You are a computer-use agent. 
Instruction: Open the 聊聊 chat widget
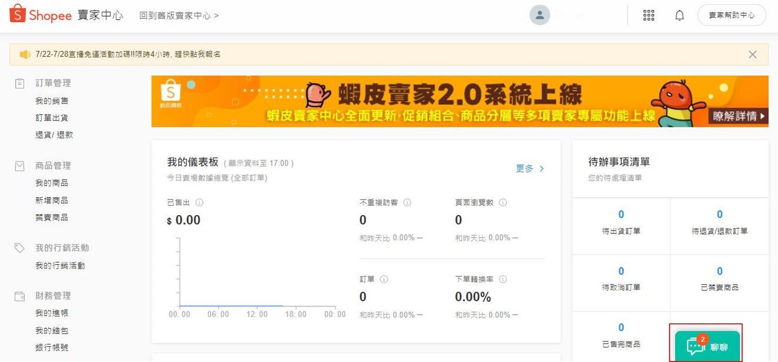pos(707,346)
